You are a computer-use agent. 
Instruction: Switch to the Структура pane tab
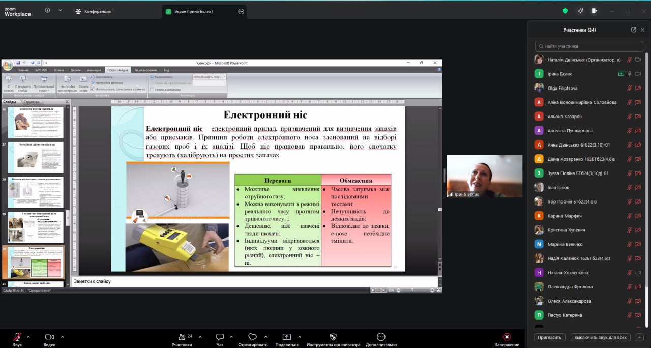(32, 102)
